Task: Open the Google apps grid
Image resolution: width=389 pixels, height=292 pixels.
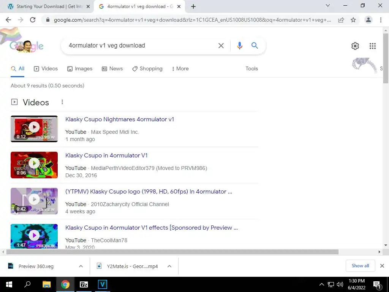Action: click(x=372, y=46)
